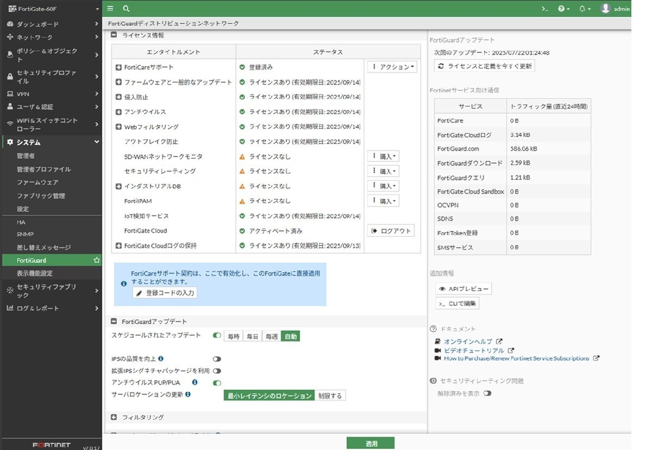Click the ポリシー＆オブジェクト icon in sidebar
The image size is (652, 450).
[10, 55]
